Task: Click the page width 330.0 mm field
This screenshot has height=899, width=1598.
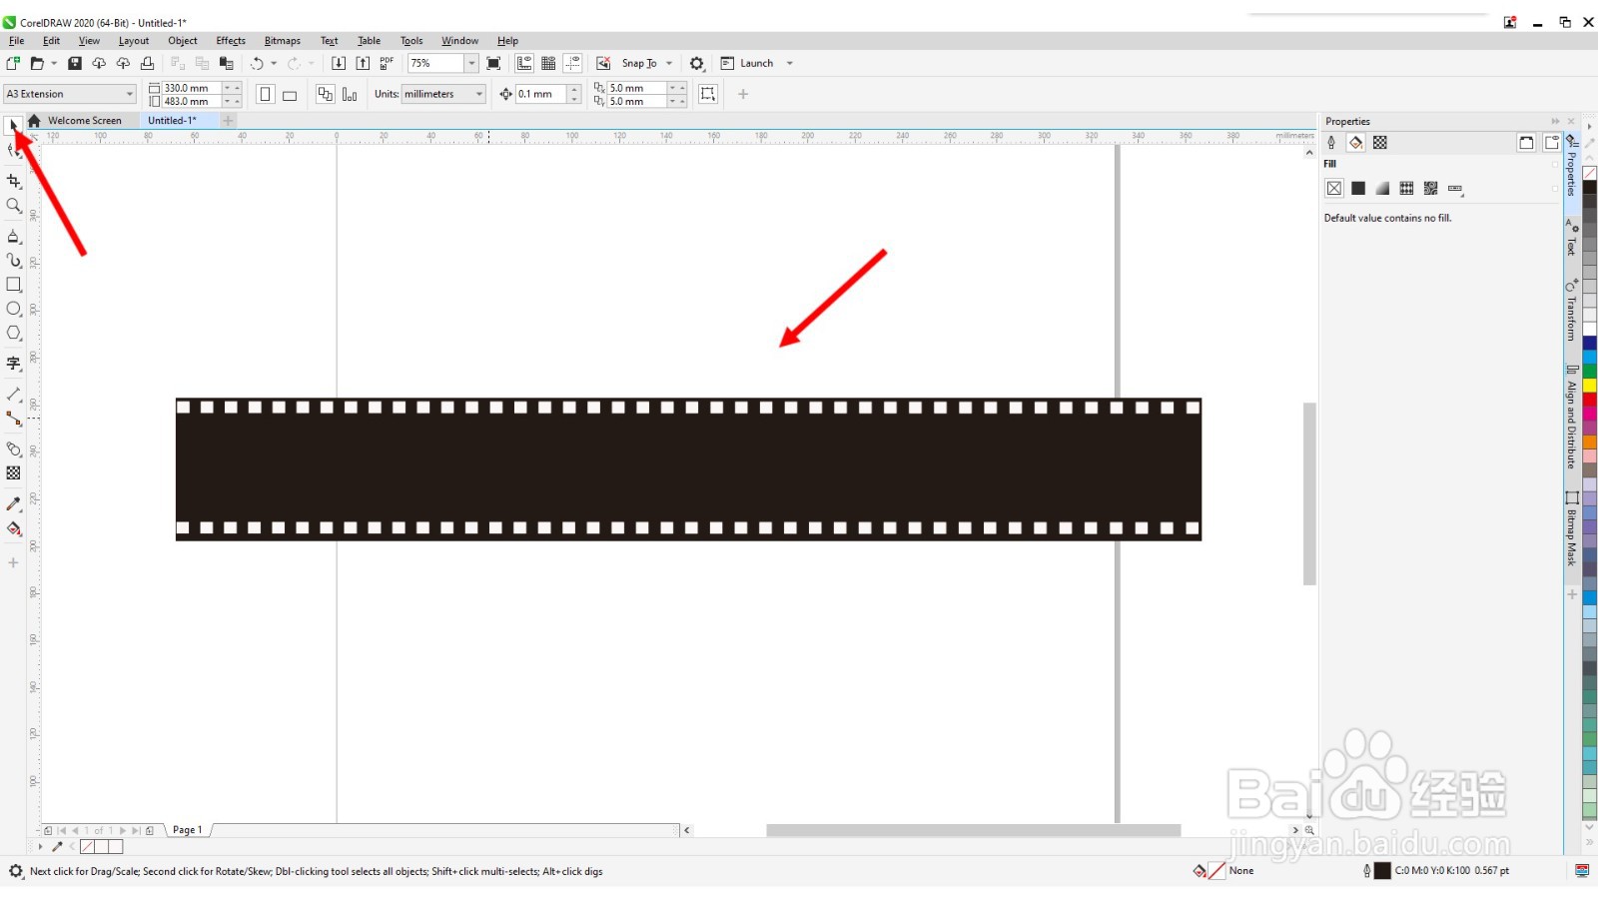Action: point(191,88)
